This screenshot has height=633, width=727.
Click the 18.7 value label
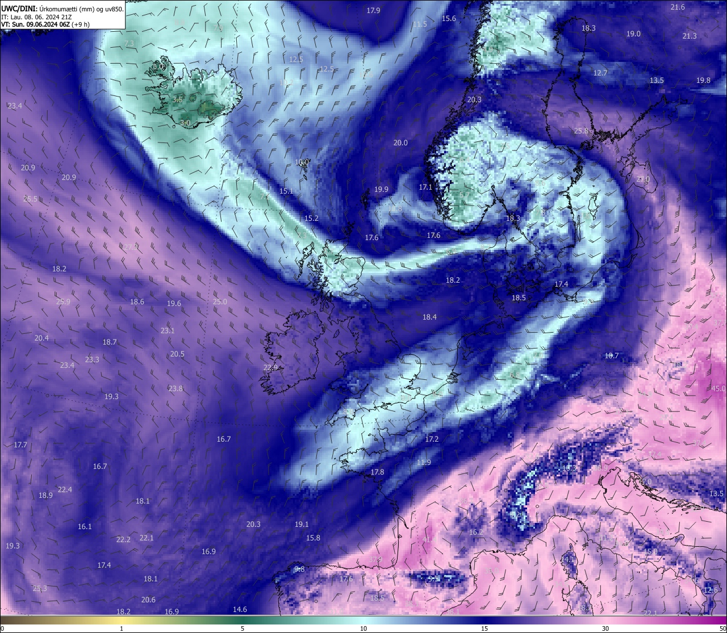tap(110, 342)
